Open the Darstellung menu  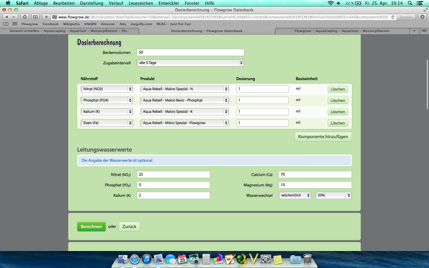pyautogui.click(x=91, y=3)
